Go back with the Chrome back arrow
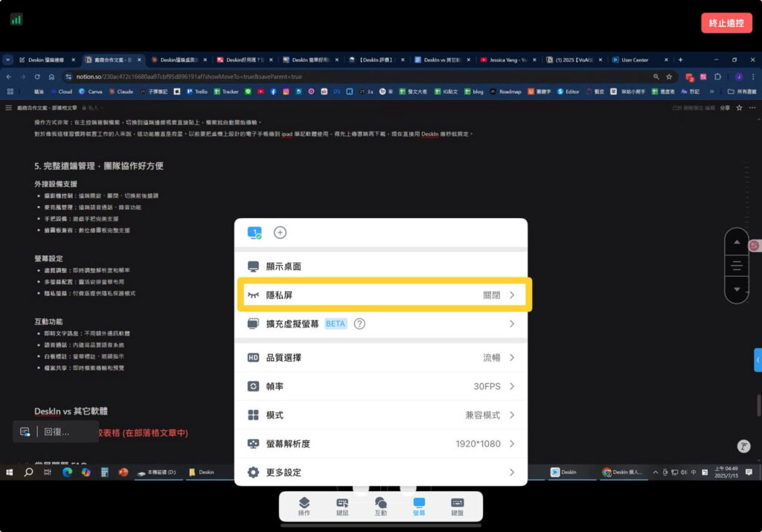Image resolution: width=762 pixels, height=532 pixels. click(9, 77)
